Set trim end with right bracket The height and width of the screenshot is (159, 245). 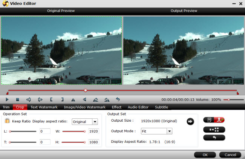(x=62, y=99)
